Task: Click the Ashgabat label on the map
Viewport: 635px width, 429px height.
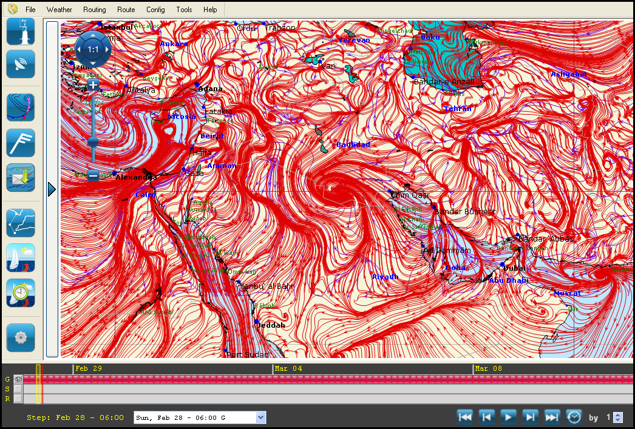Action: [569, 74]
